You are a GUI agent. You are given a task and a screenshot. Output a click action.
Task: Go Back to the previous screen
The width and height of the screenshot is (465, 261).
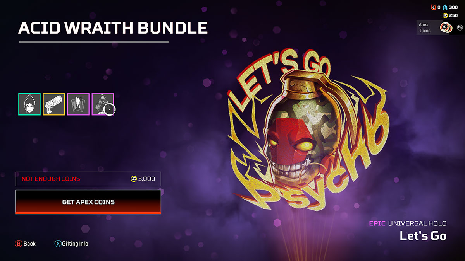click(29, 244)
